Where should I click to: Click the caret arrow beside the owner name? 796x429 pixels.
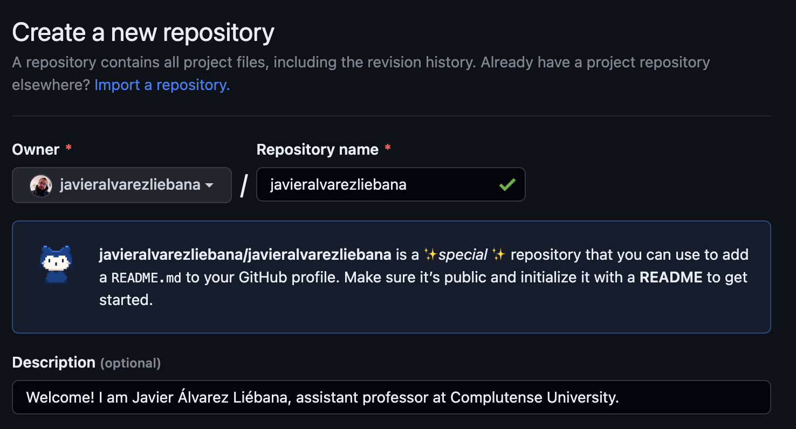pyautogui.click(x=209, y=185)
